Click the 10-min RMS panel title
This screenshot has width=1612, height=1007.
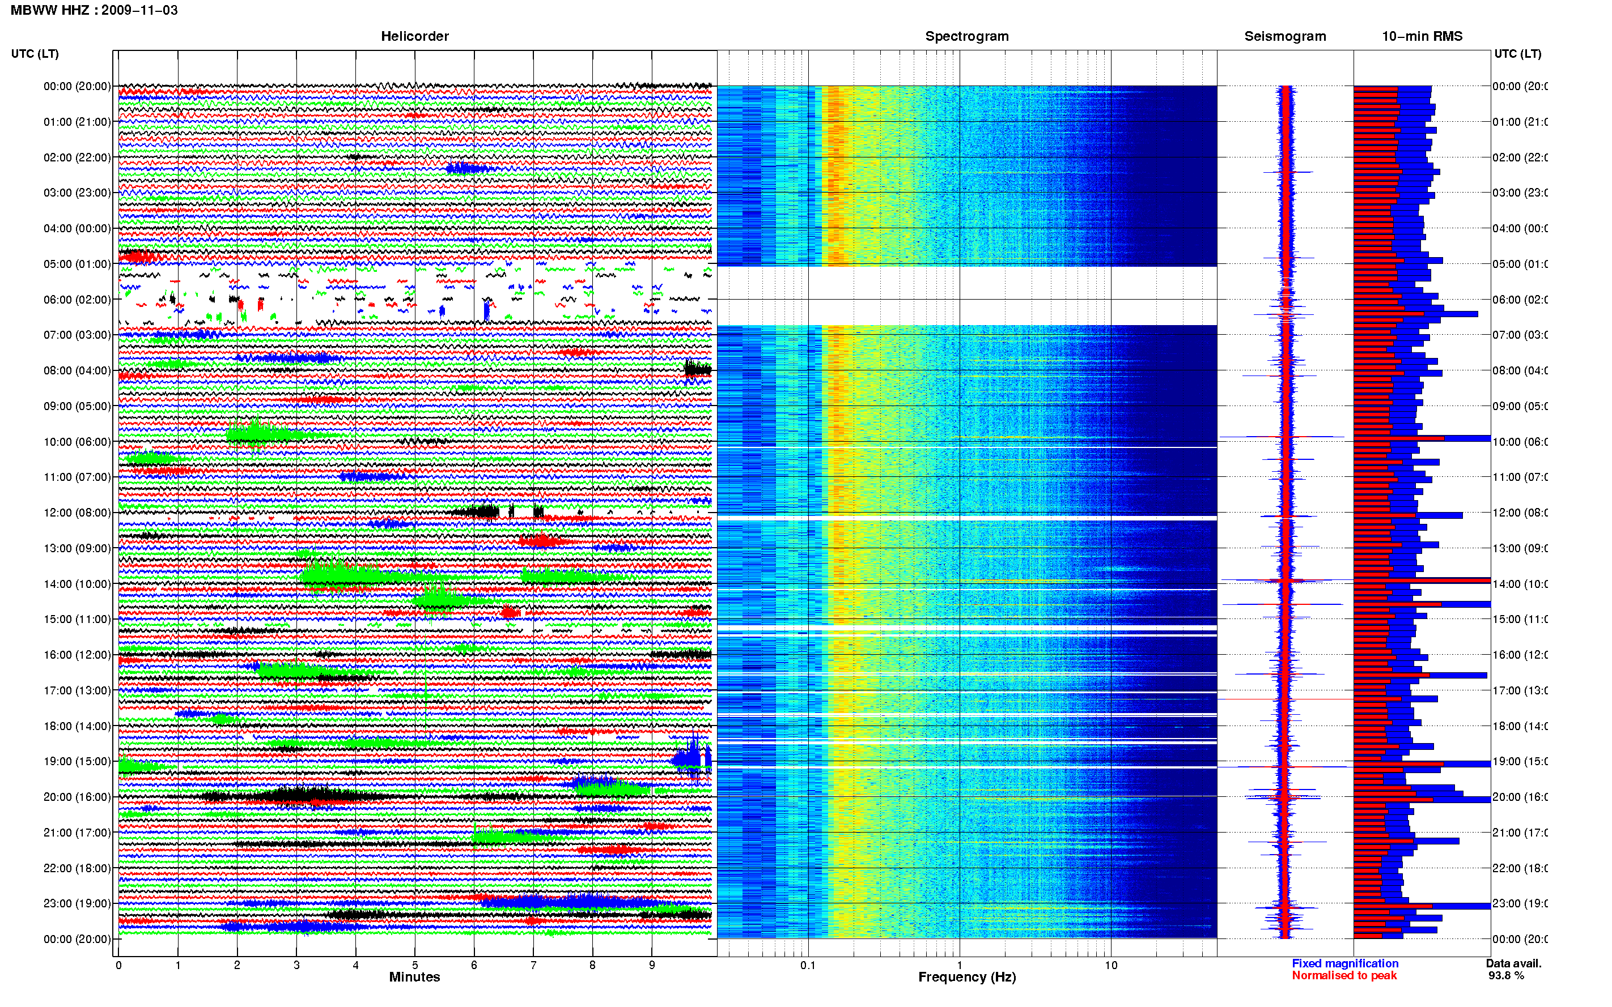[1422, 36]
